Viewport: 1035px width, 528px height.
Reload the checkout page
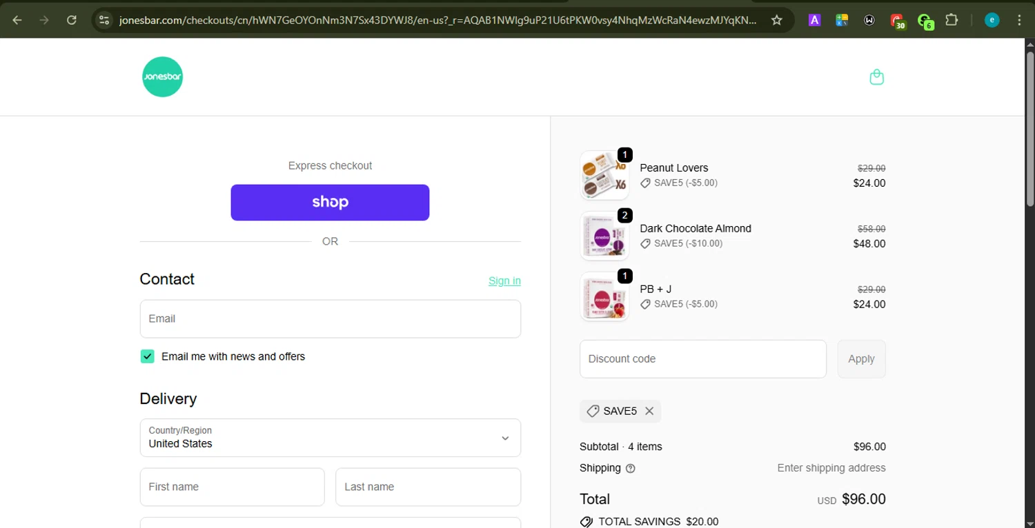[71, 20]
